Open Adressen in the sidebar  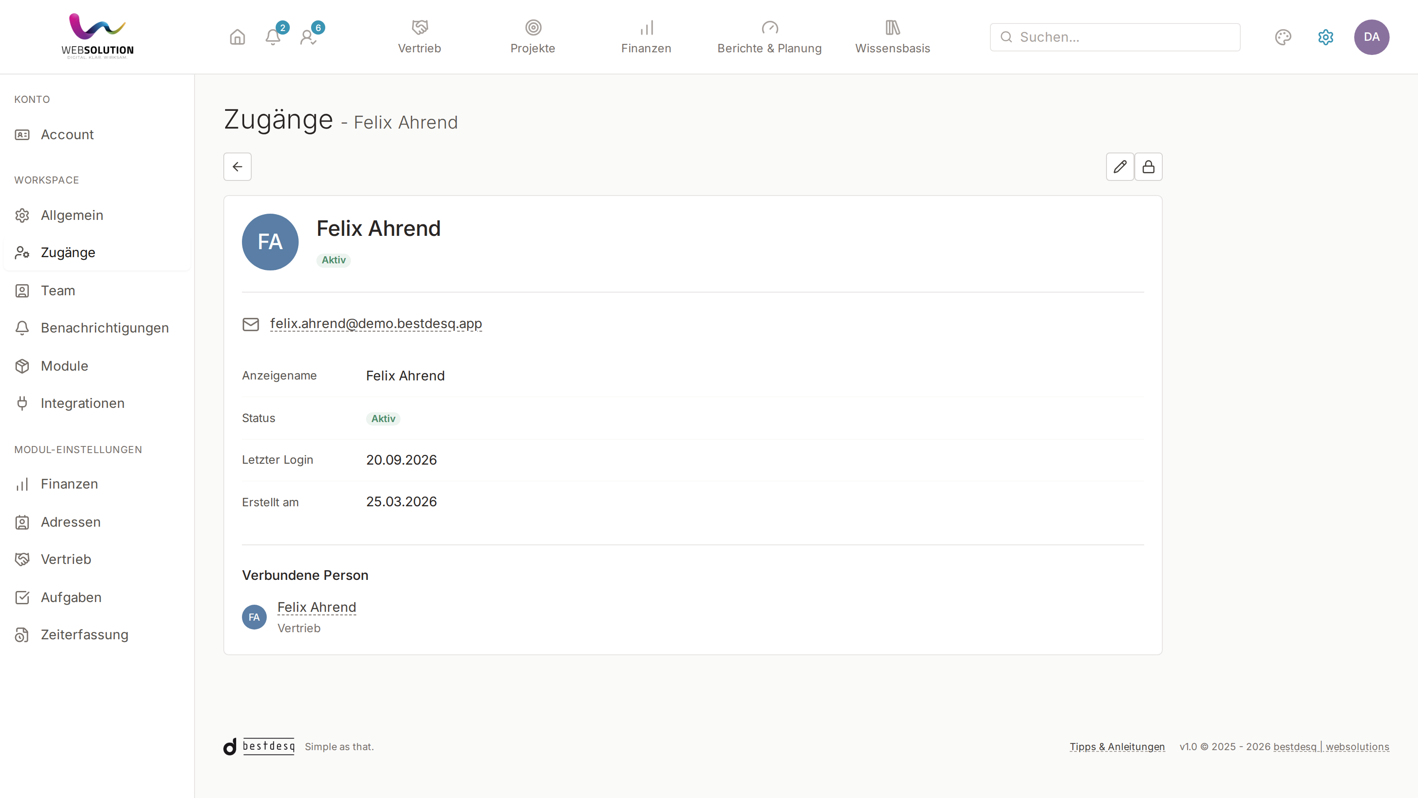point(97,521)
